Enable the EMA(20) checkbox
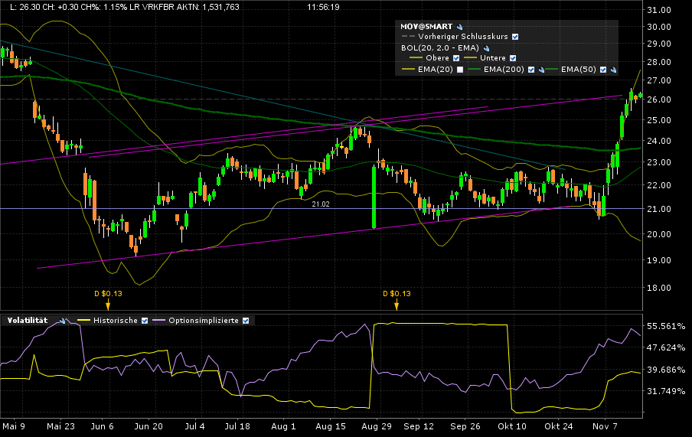The image size is (692, 437). [x=459, y=70]
